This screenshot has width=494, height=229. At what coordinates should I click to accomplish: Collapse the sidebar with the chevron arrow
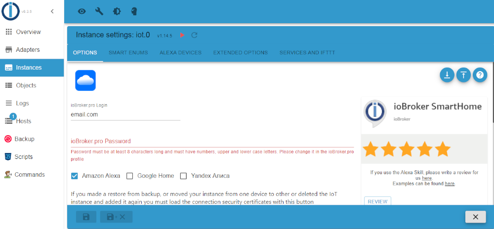(x=52, y=11)
